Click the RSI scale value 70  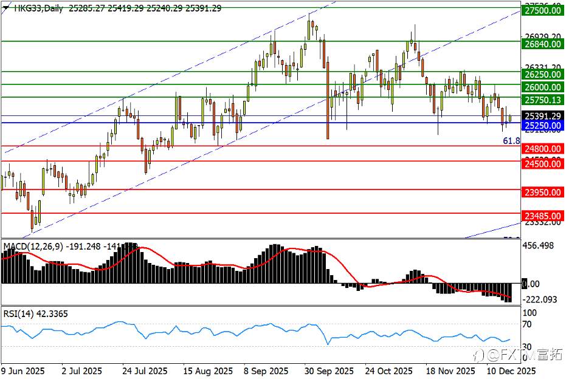[x=527, y=324]
